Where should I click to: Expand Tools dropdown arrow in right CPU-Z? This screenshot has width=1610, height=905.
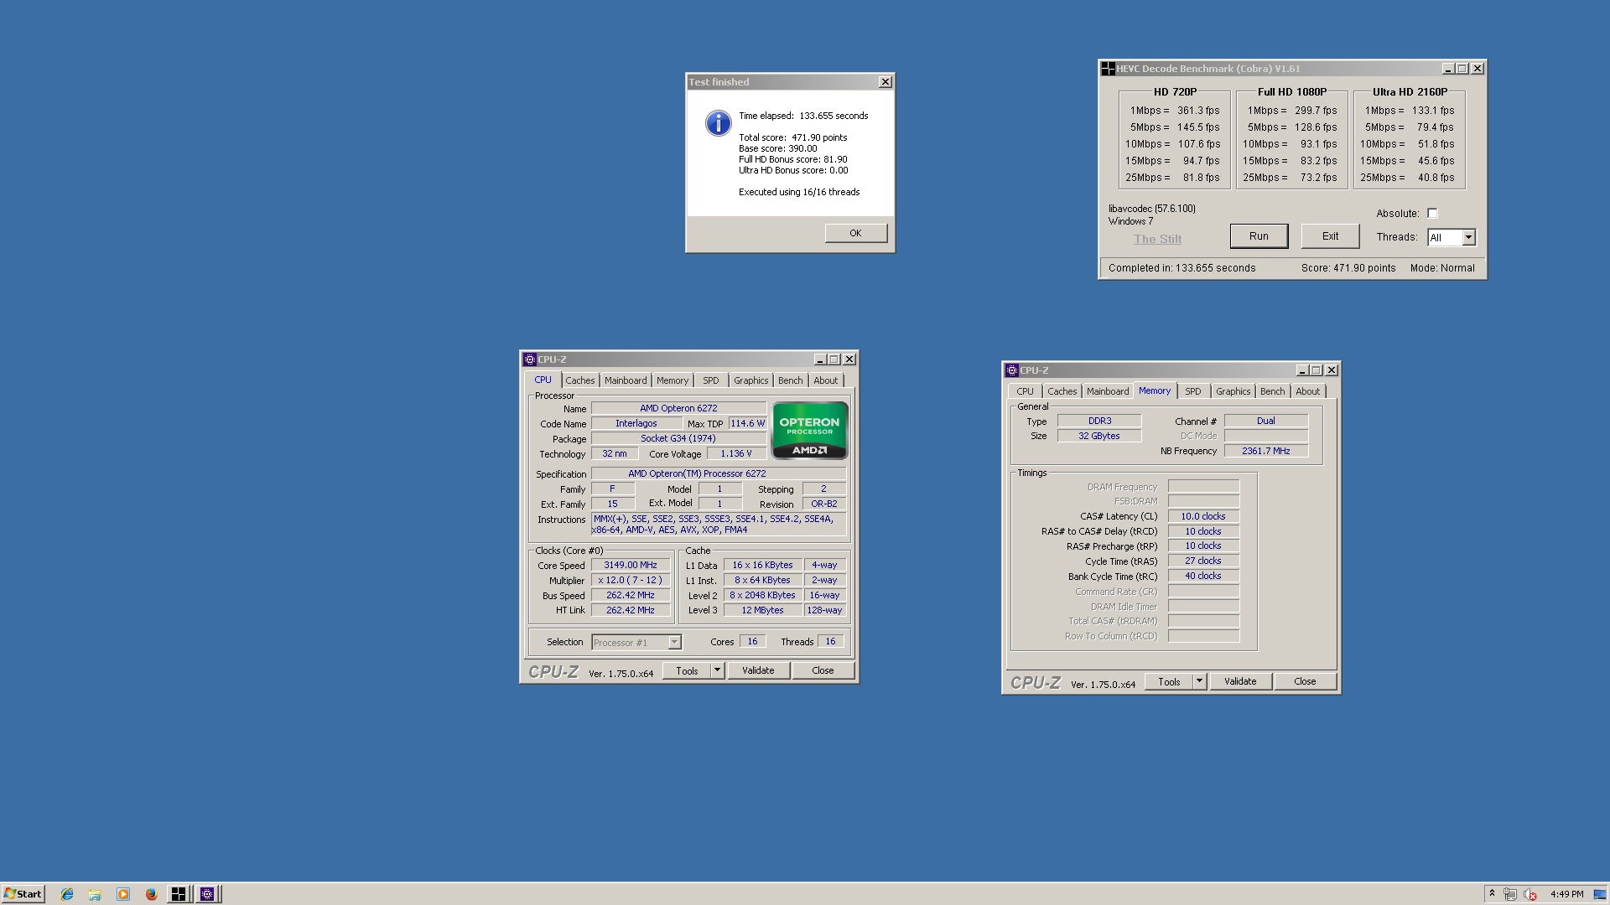[x=1199, y=681]
